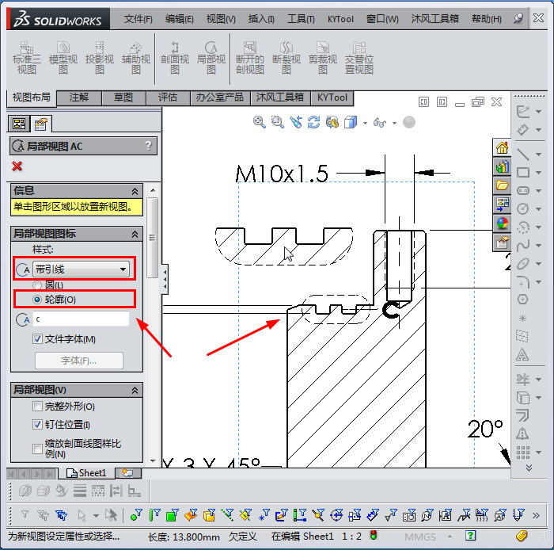This screenshot has height=550, width=554.
Task: Click the 剖面视图 section view icon
Action: tap(175, 57)
